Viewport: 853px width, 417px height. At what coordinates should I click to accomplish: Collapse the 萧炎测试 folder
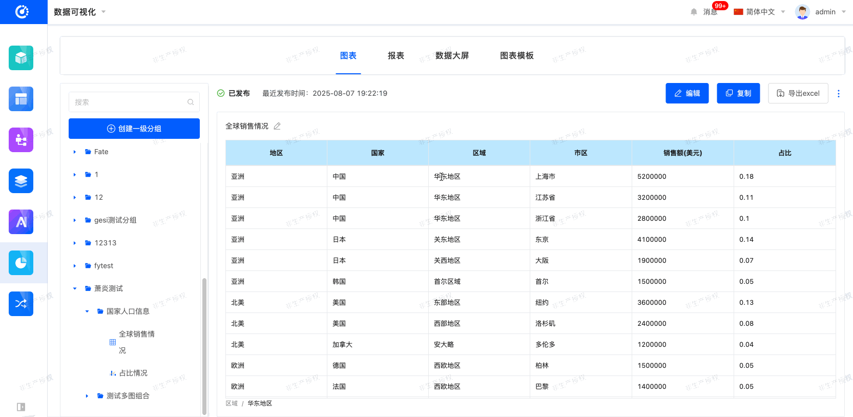(75, 288)
